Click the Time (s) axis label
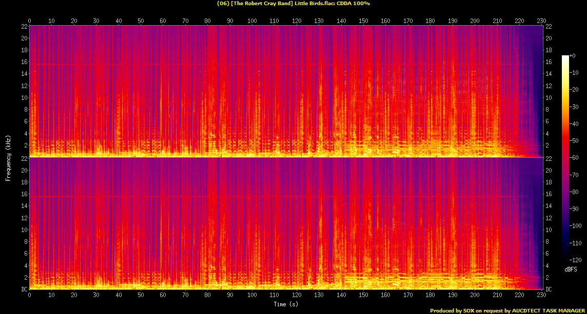 [286, 304]
